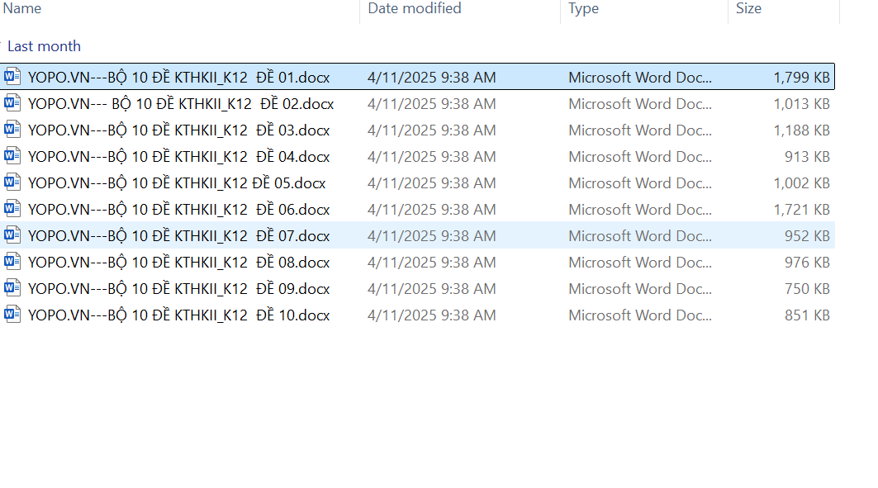This screenshot has width=878, height=488.
Task: Sort by the Type column header
Action: click(583, 9)
